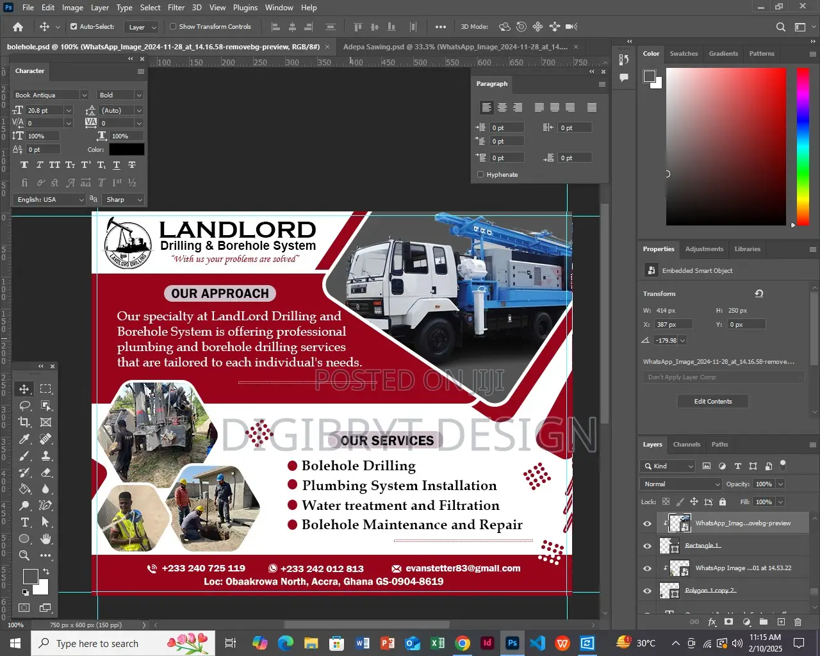Open the Bold font style dropdown
This screenshot has width=820, height=656.
pyautogui.click(x=139, y=95)
